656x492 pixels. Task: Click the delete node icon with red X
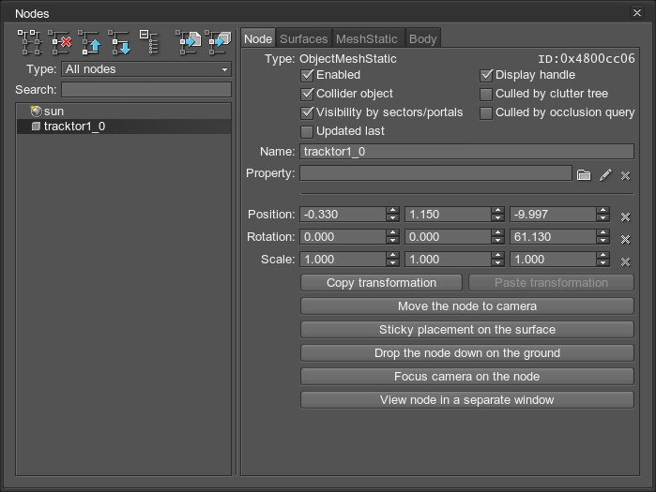tap(60, 42)
